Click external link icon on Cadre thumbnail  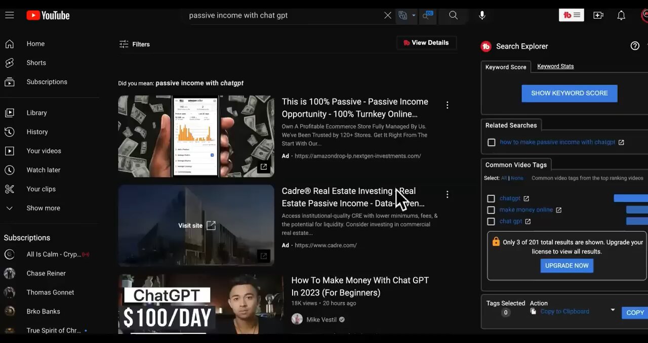tap(263, 256)
